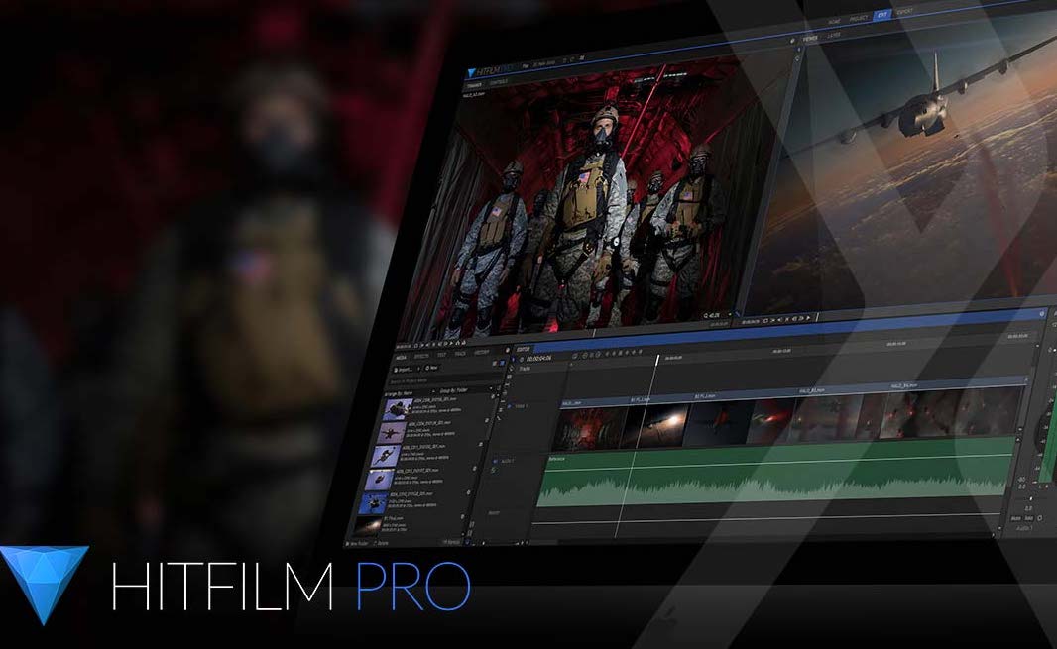Click the Master track label
Viewport: 1057px width, 649px height.
(x=494, y=513)
